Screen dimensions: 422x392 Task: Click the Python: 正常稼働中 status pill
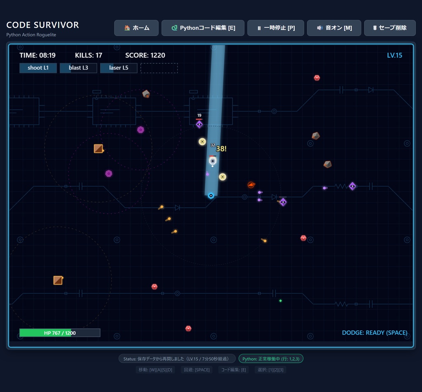pyautogui.click(x=271, y=359)
